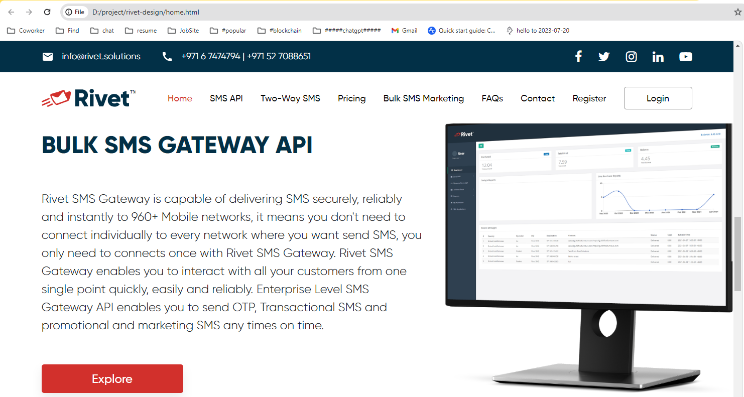The image size is (744, 397).
Task: Go to the Pricing menu item
Action: pos(351,98)
